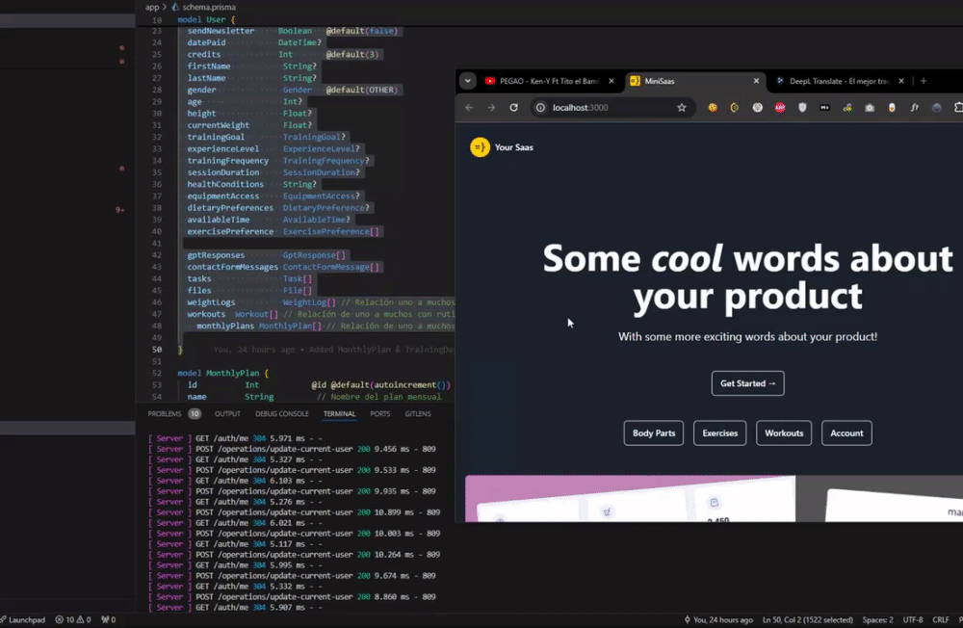Open the cookie extension icon

pyautogui.click(x=713, y=108)
